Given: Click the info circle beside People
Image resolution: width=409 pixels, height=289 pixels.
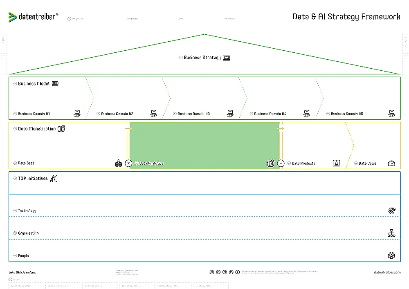Looking at the screenshot, I should [15, 255].
